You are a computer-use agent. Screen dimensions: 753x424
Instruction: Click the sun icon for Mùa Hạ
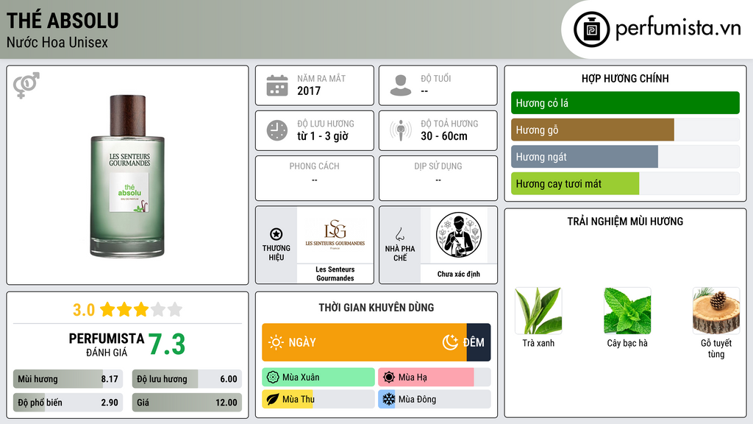pos(389,378)
